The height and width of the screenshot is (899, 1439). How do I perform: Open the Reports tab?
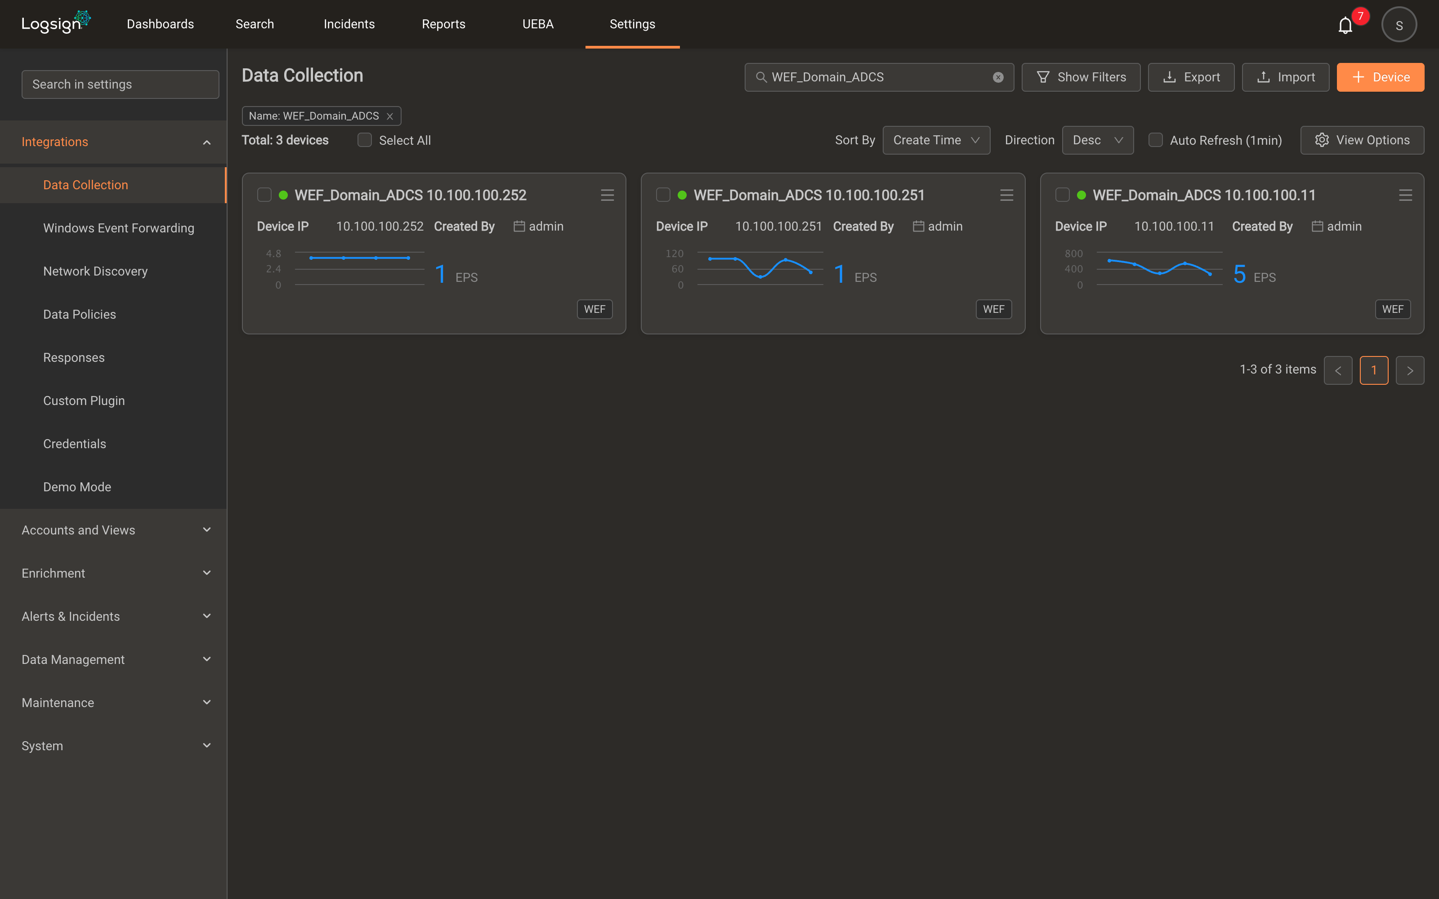(x=443, y=24)
